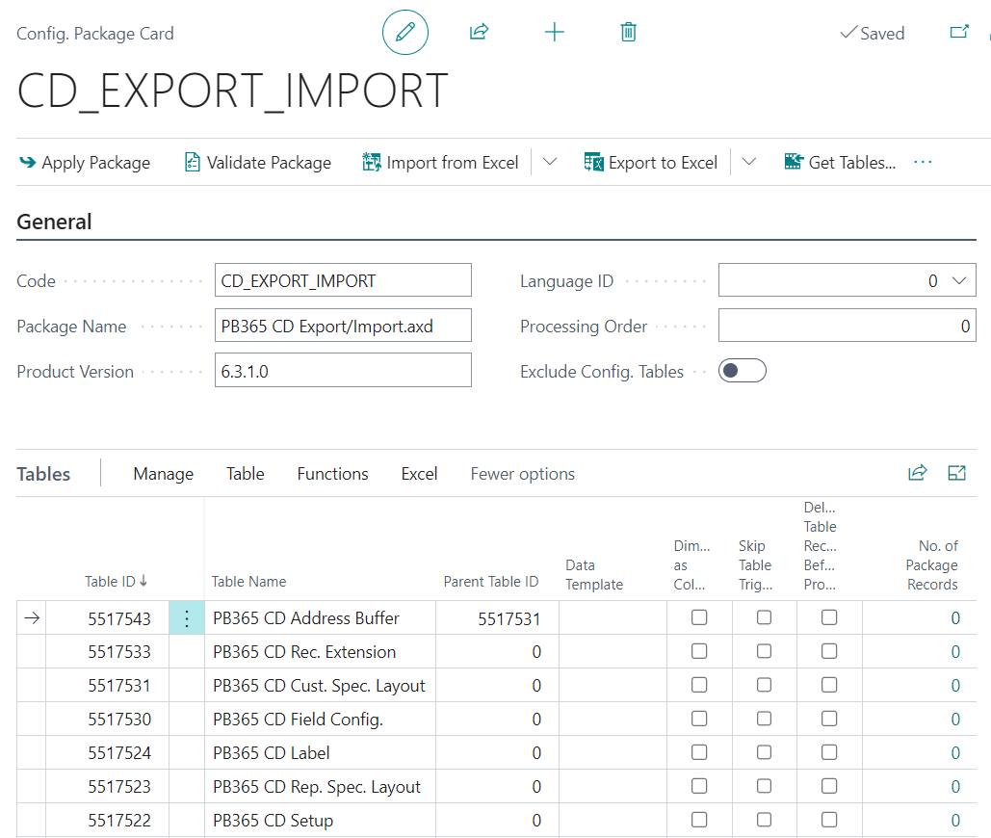Open the Functions menu

[332, 474]
